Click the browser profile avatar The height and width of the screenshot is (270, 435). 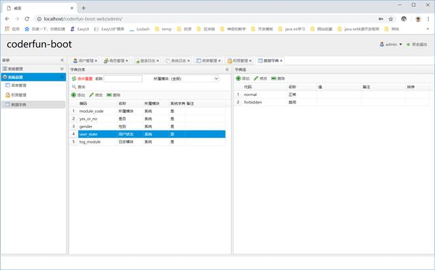coord(418,19)
